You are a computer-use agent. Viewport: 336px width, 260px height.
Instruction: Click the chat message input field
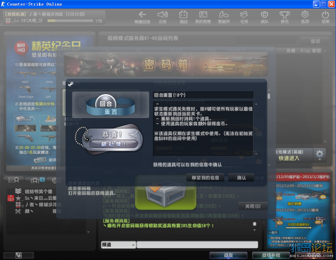coord(197,245)
